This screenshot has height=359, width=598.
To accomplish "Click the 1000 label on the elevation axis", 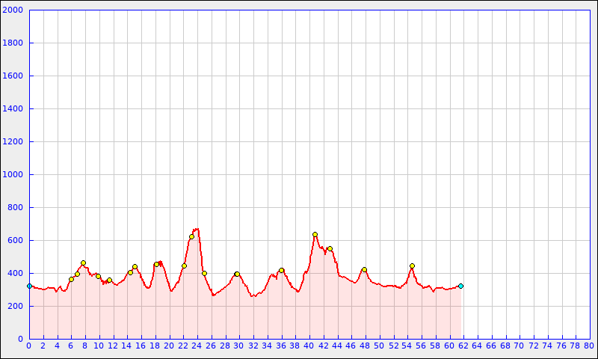I will point(13,175).
